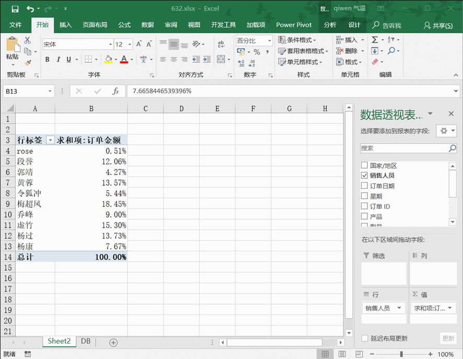Check the 产品 field checkbox
Screen dimensions: 463x359
tap(364, 217)
